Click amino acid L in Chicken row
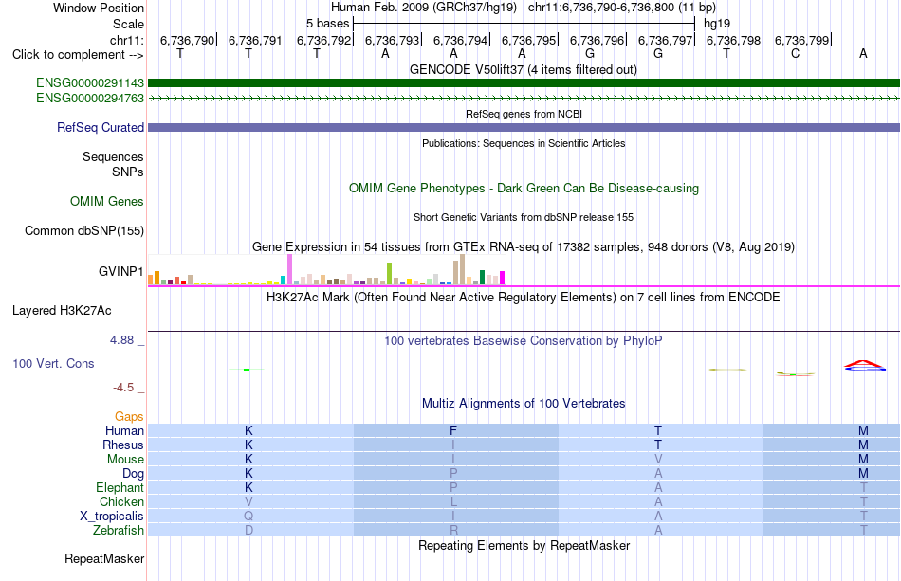This screenshot has width=901, height=581. click(453, 501)
